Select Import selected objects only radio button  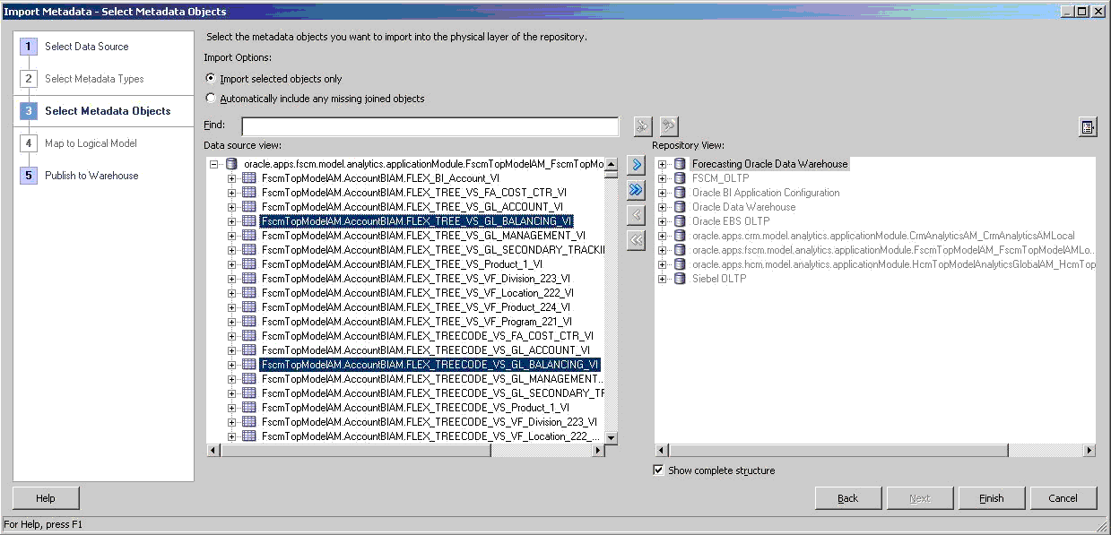(x=211, y=79)
